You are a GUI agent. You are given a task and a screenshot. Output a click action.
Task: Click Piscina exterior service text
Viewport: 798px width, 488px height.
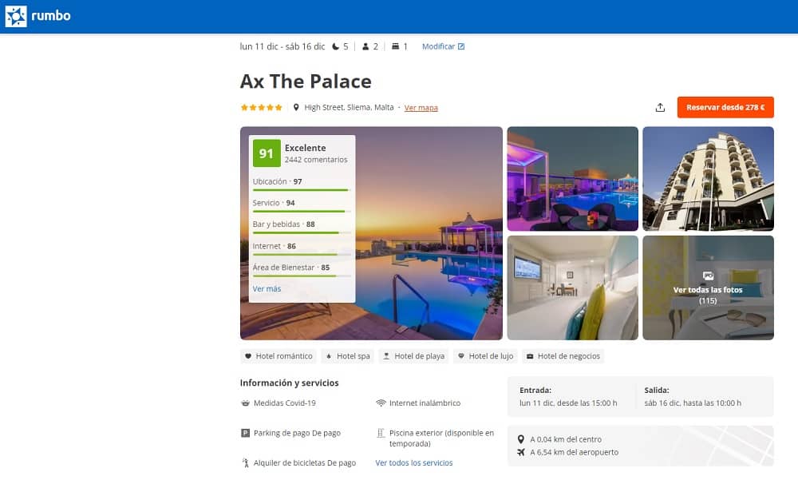click(x=441, y=438)
